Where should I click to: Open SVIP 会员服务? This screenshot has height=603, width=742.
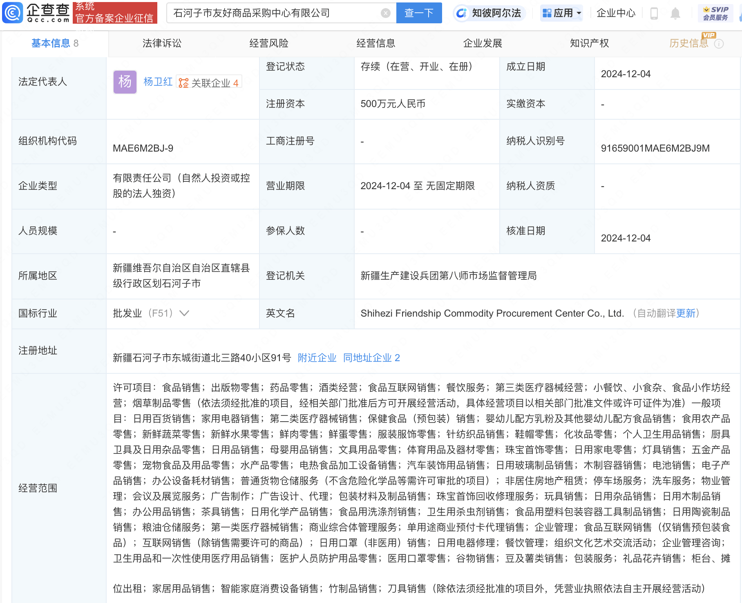(715, 13)
